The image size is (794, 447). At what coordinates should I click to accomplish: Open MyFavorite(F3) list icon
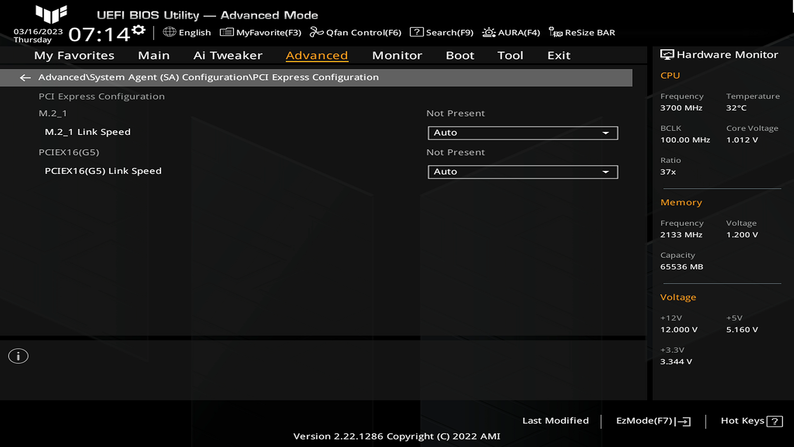[x=226, y=32]
